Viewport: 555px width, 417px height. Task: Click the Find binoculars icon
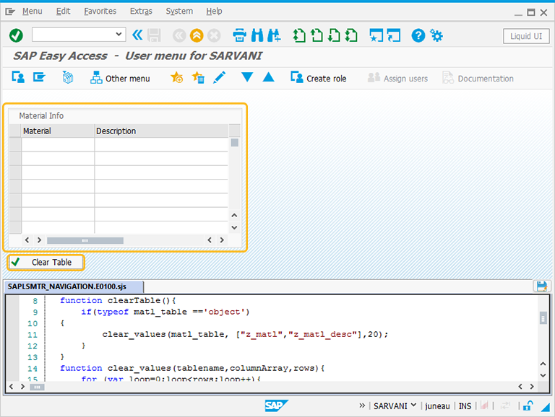(257, 35)
